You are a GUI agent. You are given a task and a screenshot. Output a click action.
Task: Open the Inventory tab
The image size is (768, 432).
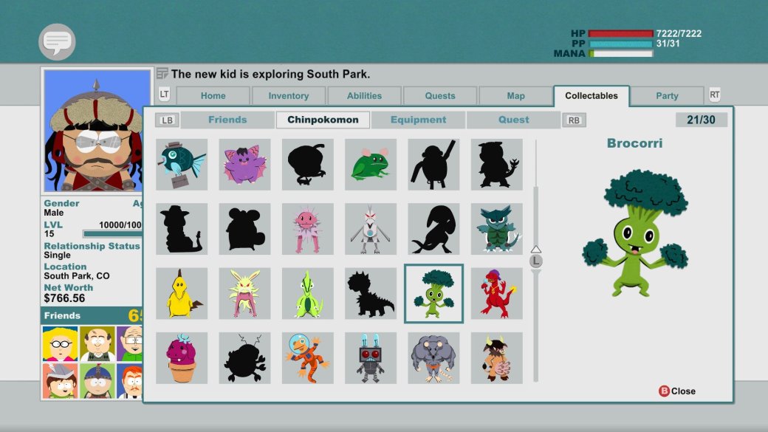coord(289,95)
